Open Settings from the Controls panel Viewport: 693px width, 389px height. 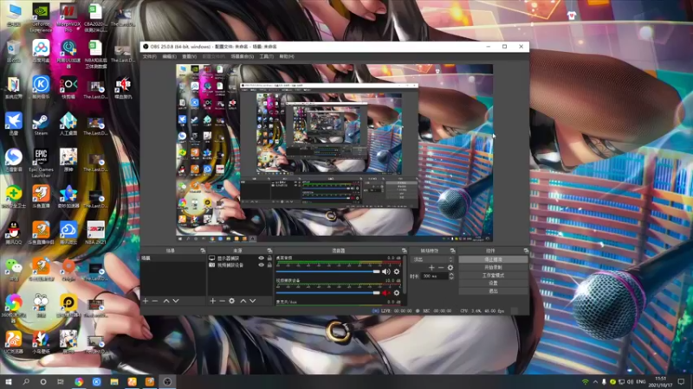493,284
